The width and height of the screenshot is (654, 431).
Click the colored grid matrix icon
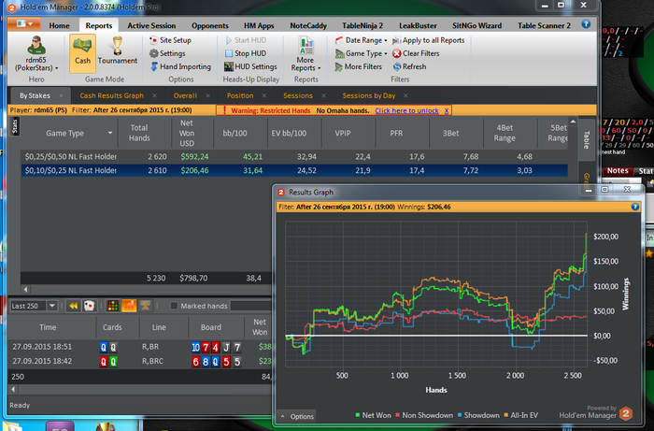[113, 306]
